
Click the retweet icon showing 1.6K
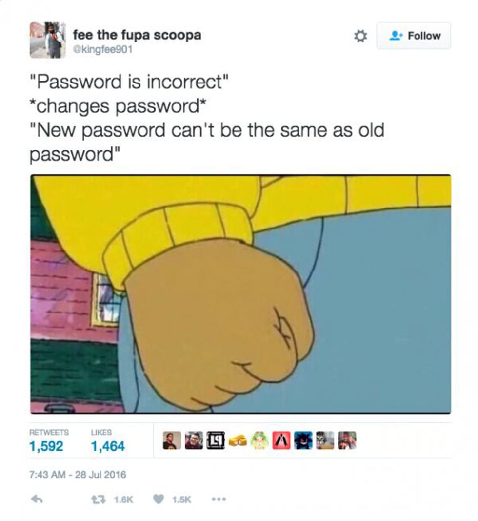[97, 499]
